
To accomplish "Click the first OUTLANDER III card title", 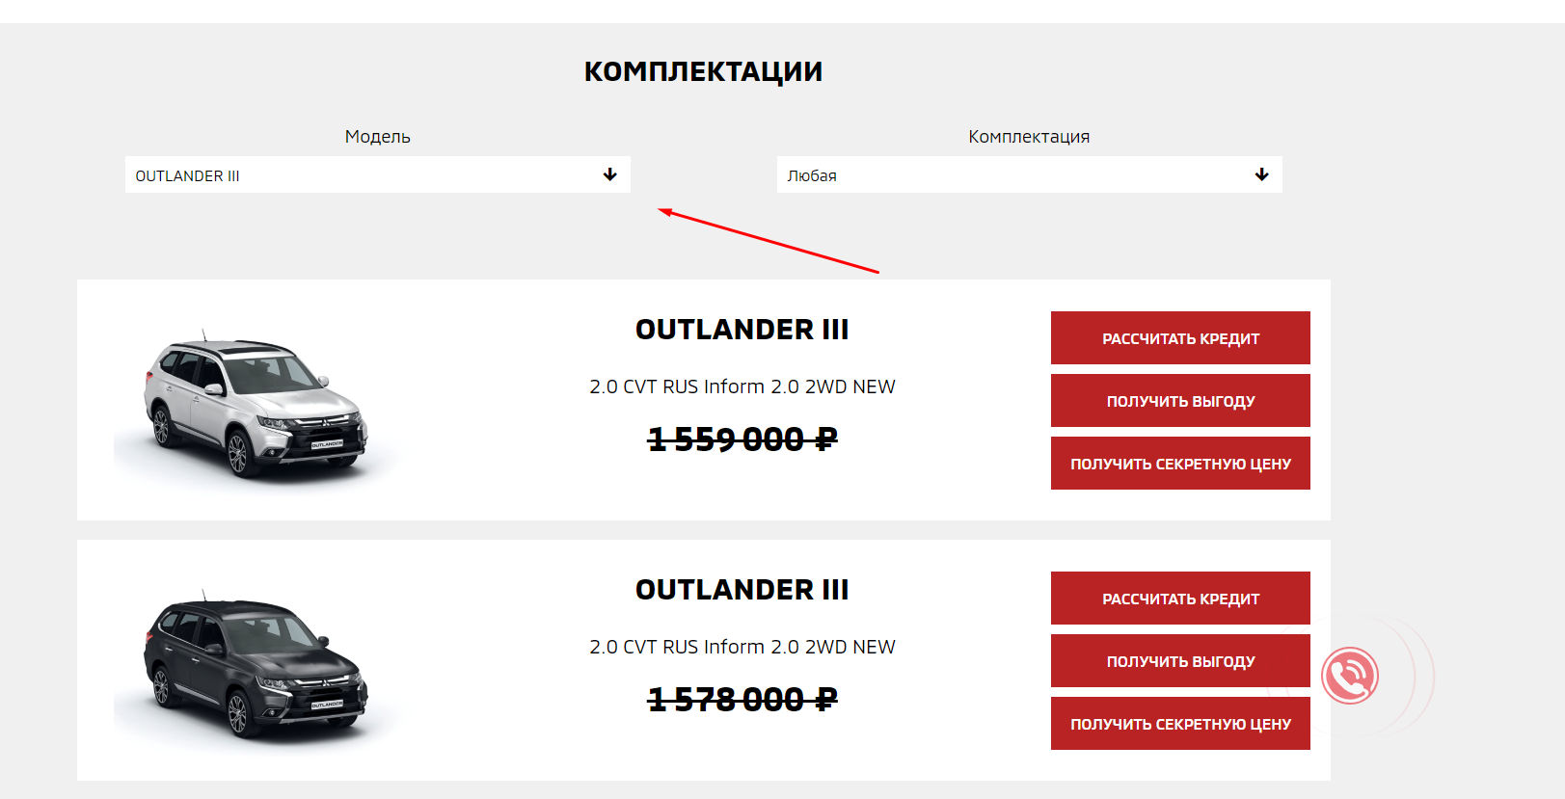I will click(x=742, y=330).
